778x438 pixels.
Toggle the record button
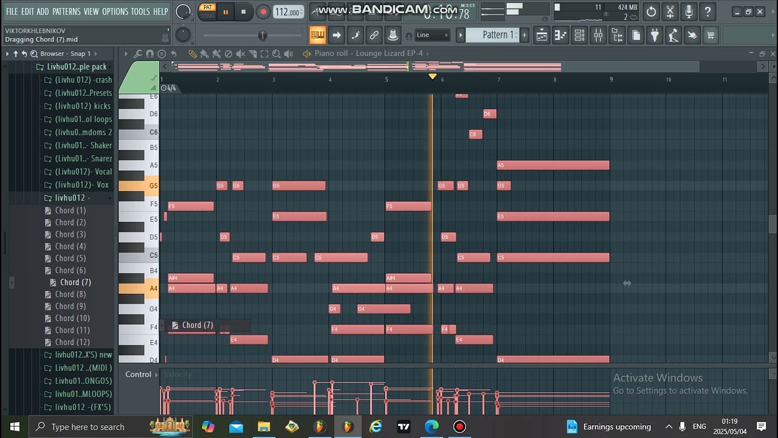[263, 12]
